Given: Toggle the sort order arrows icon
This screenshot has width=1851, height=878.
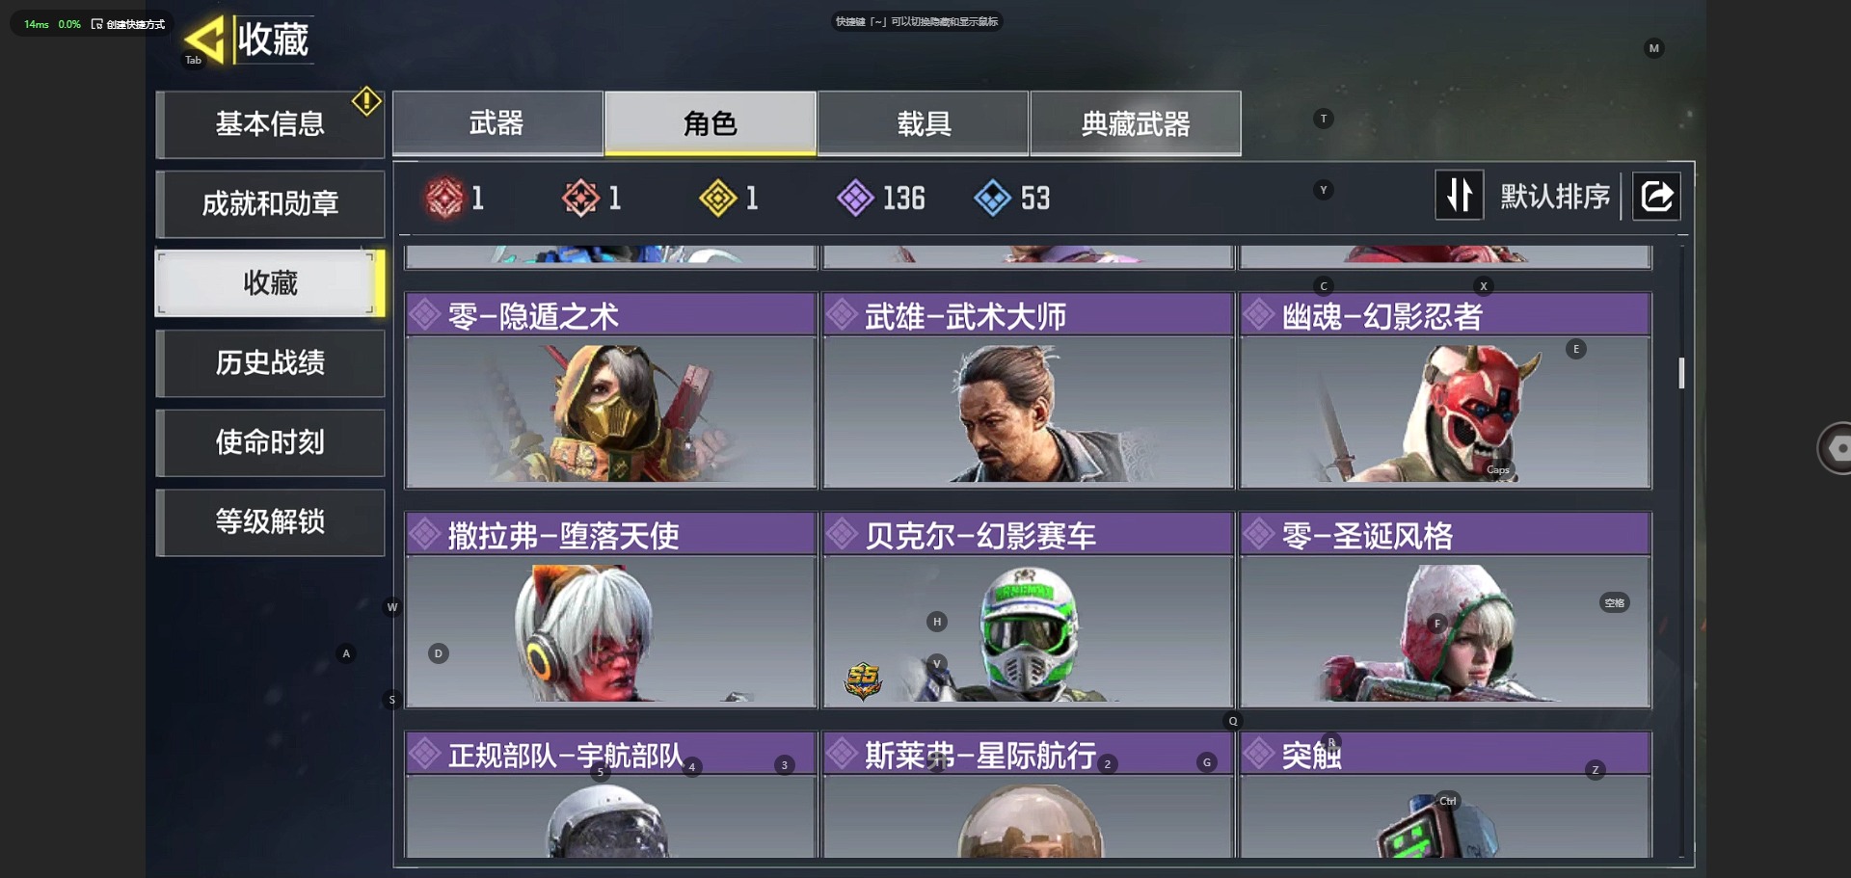Looking at the screenshot, I should click(1459, 196).
